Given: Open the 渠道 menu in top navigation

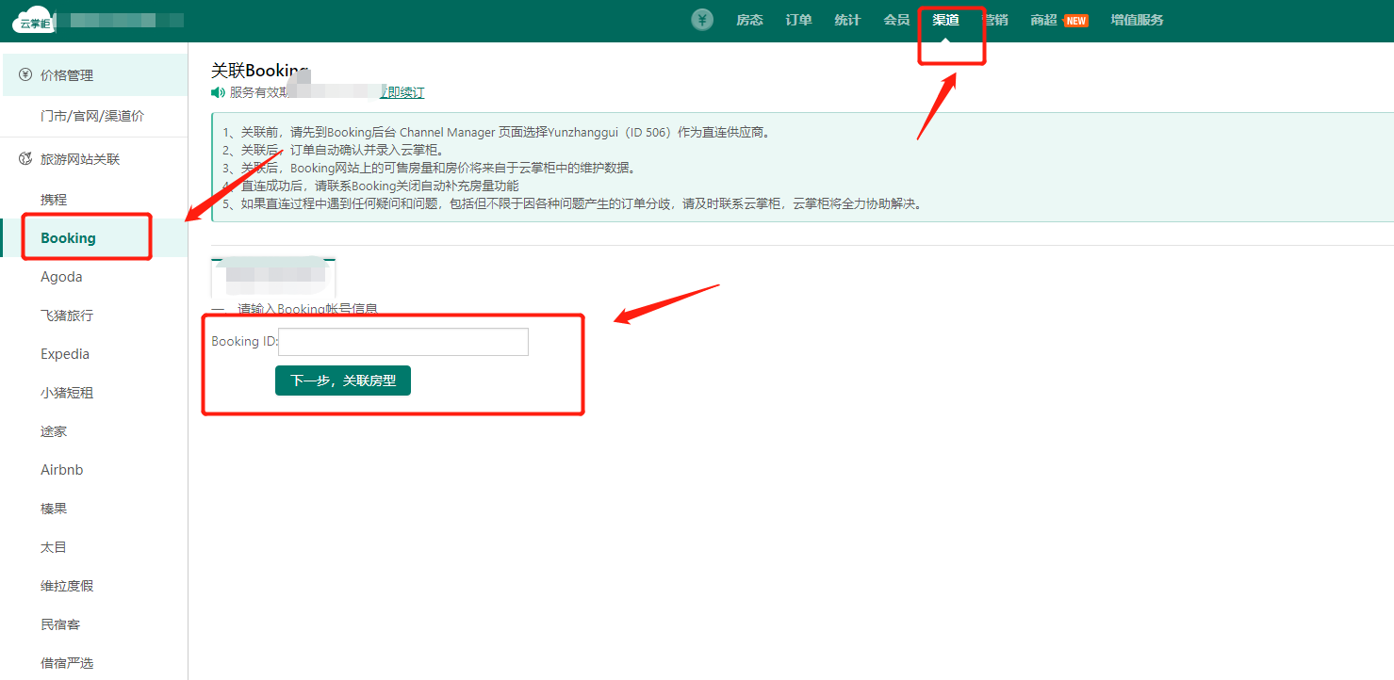Looking at the screenshot, I should click(x=945, y=20).
